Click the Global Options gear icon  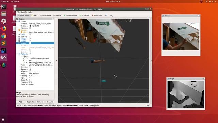(x=19, y=22)
